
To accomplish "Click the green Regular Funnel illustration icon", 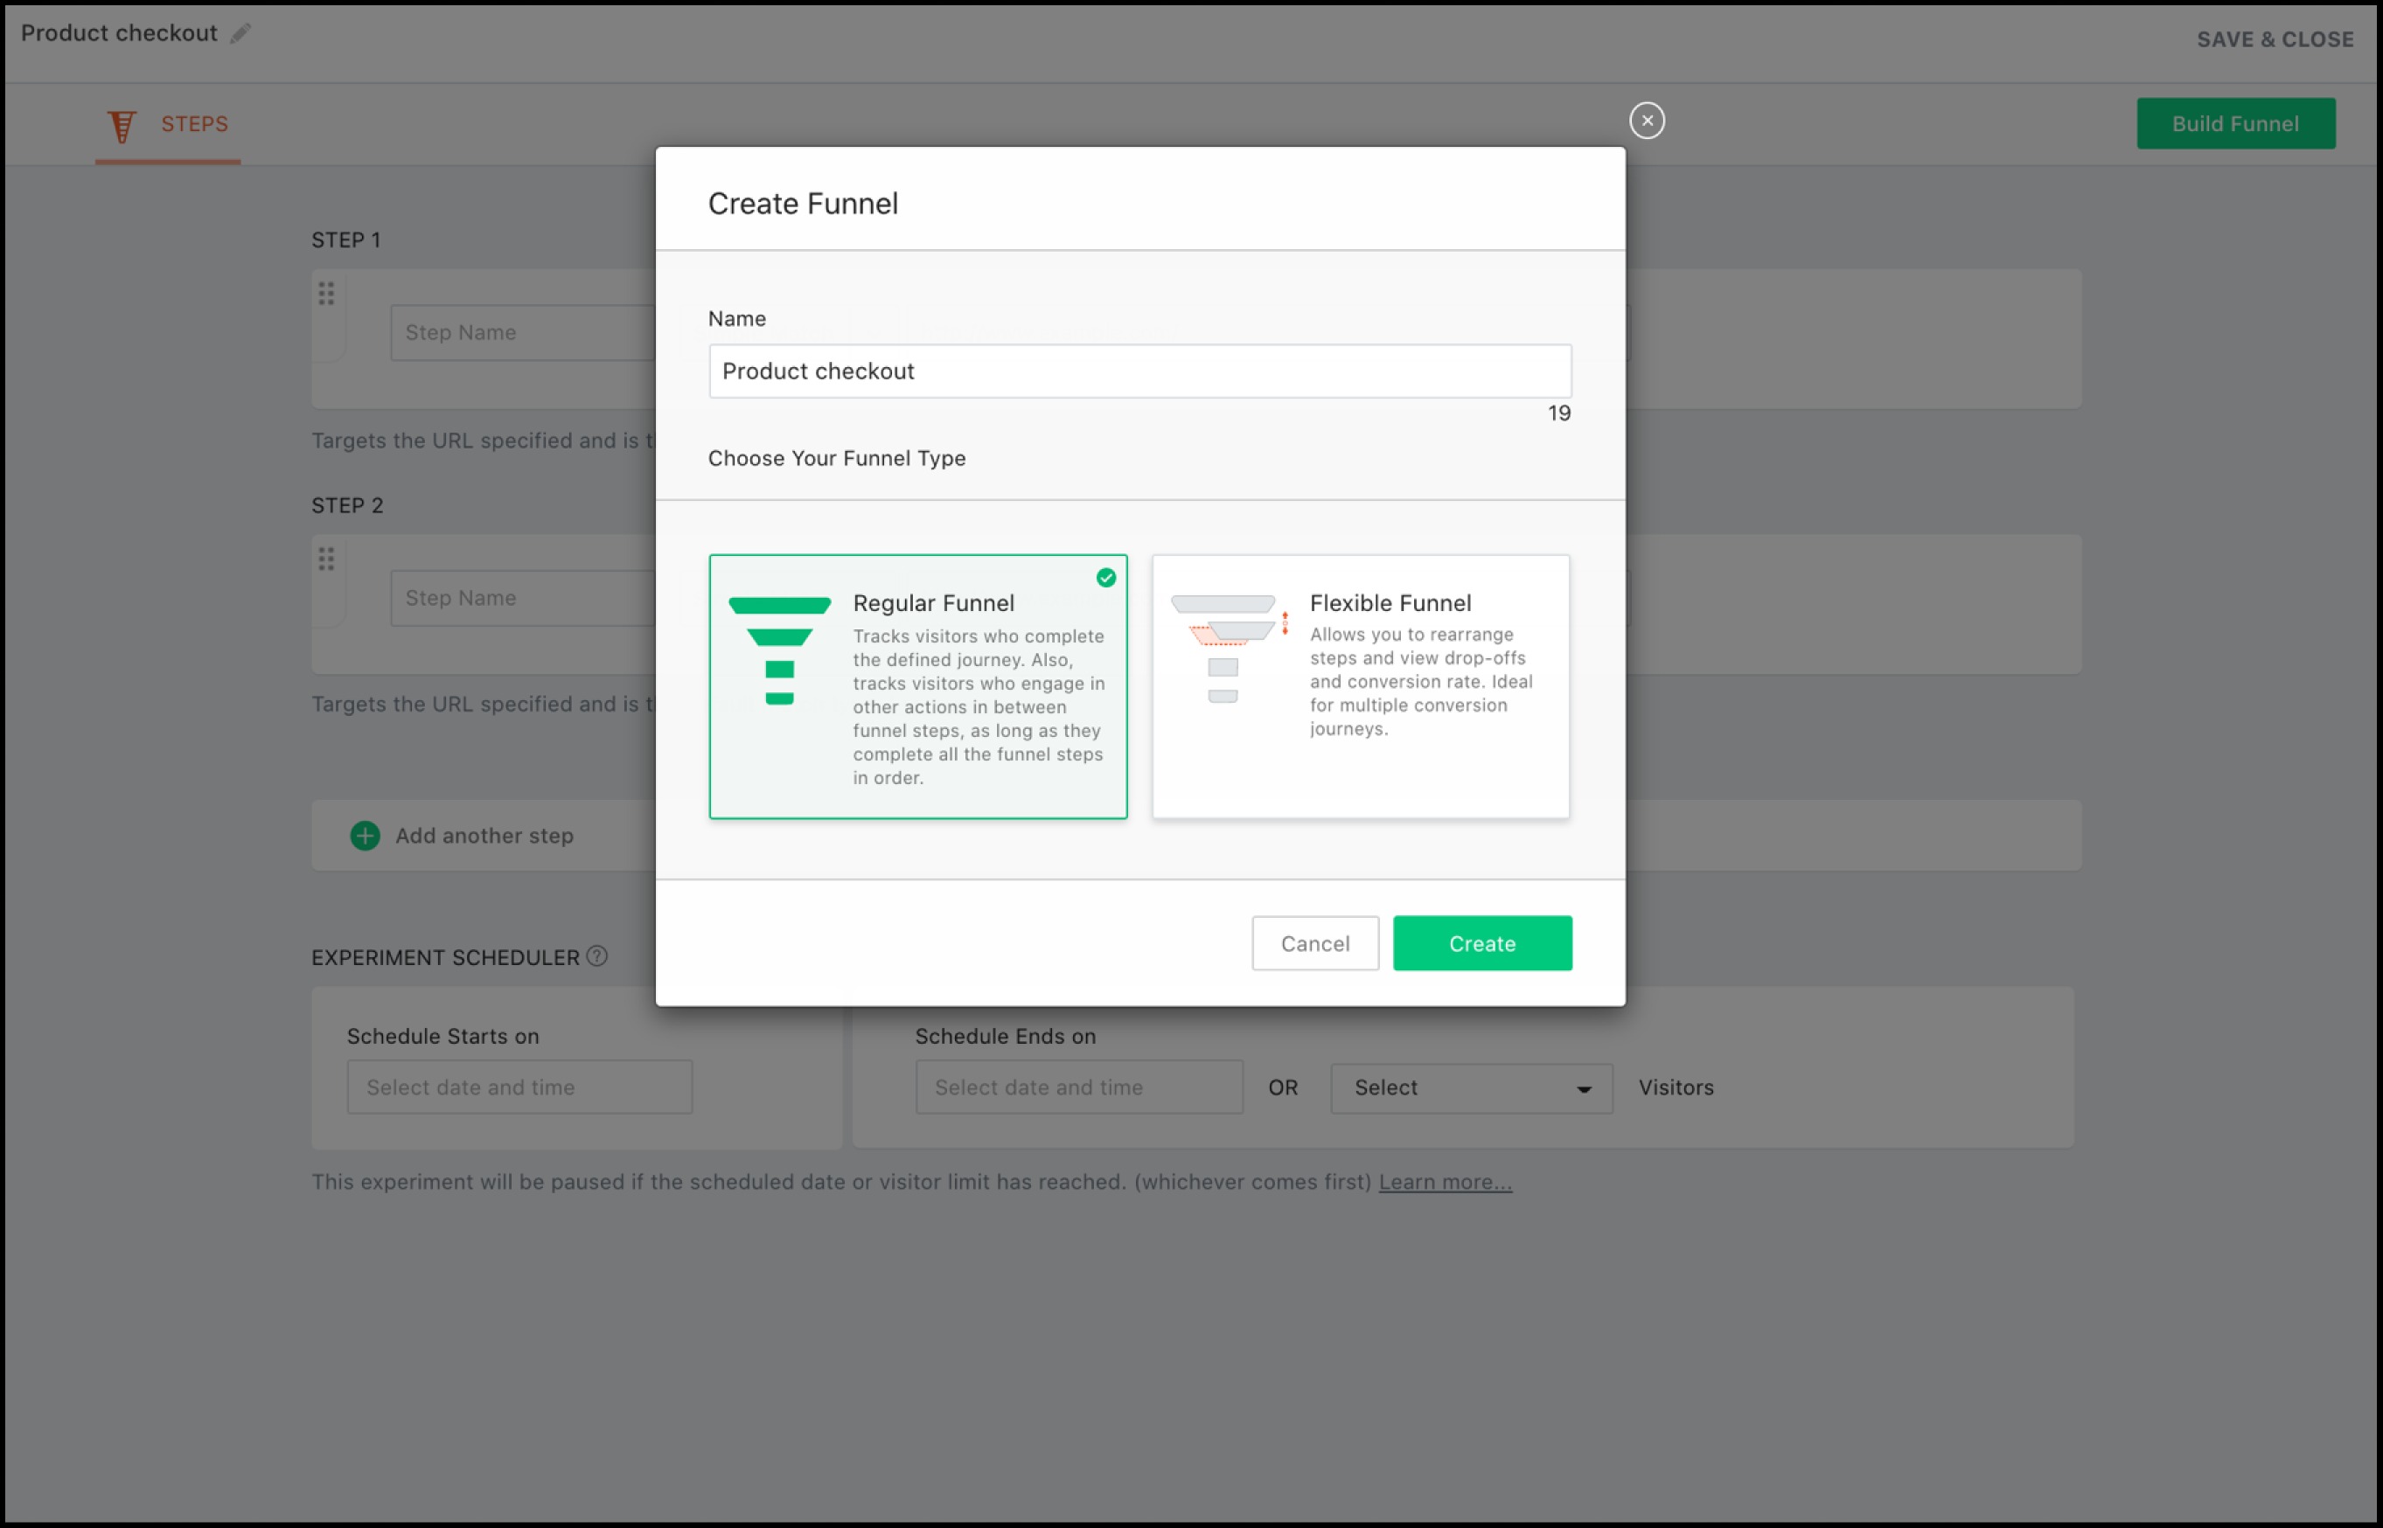I will [779, 651].
